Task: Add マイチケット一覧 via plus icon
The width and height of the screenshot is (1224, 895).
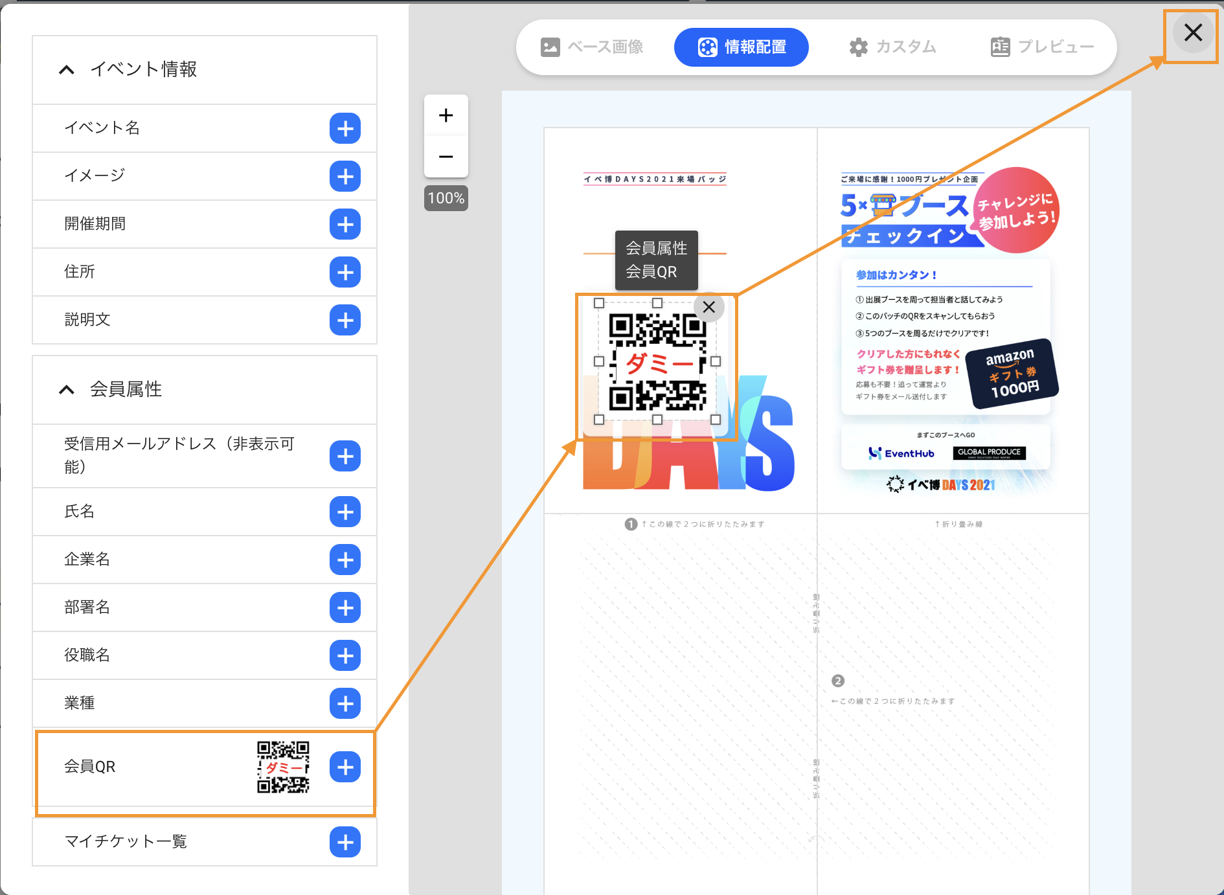Action: (345, 842)
